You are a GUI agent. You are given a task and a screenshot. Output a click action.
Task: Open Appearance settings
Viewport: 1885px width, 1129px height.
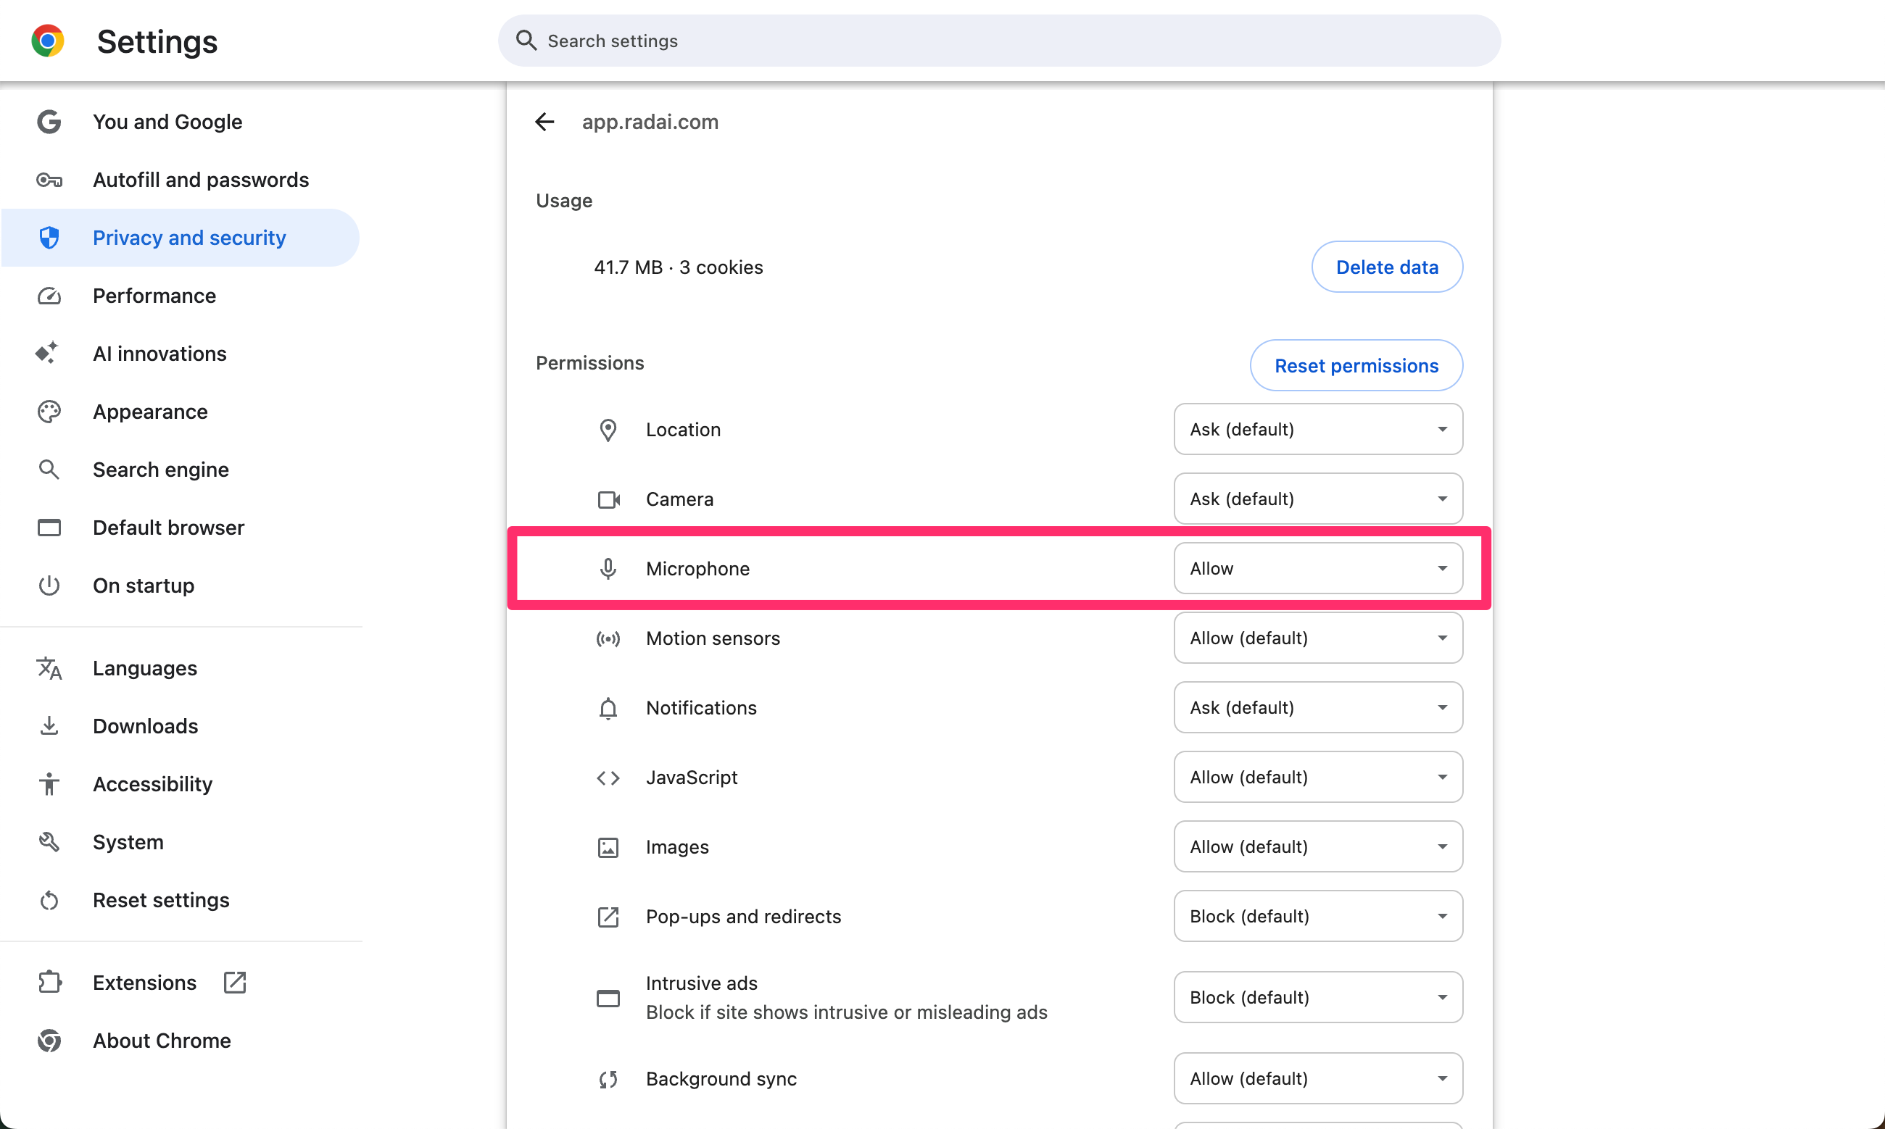[181, 412]
